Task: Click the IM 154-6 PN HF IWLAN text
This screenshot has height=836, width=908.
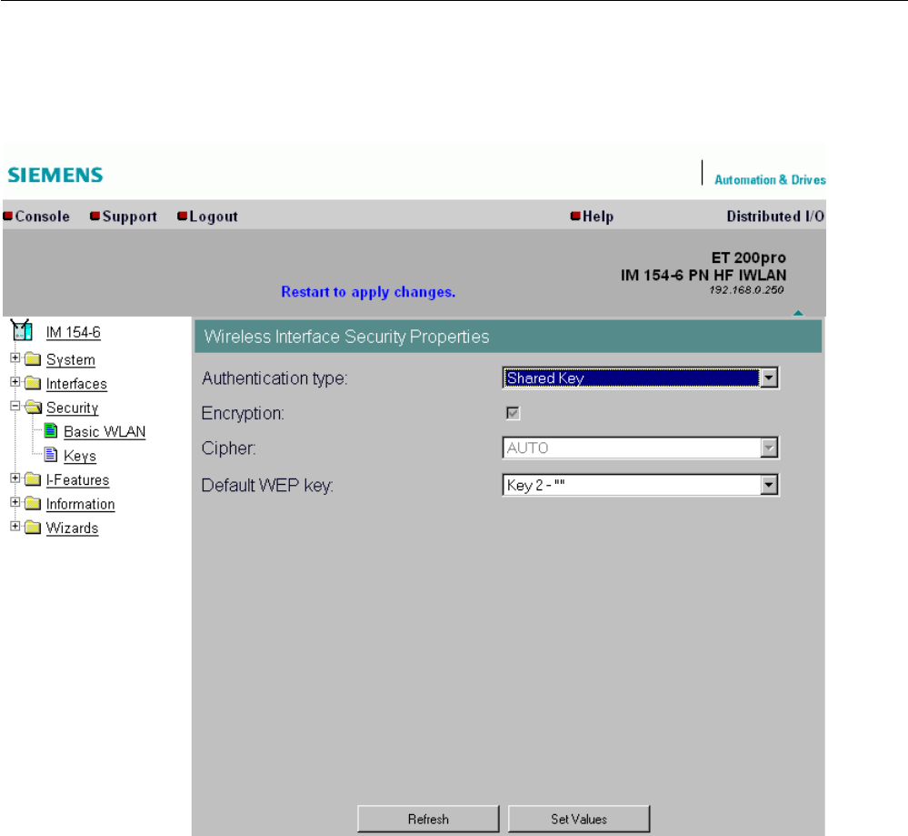Action: [x=703, y=275]
